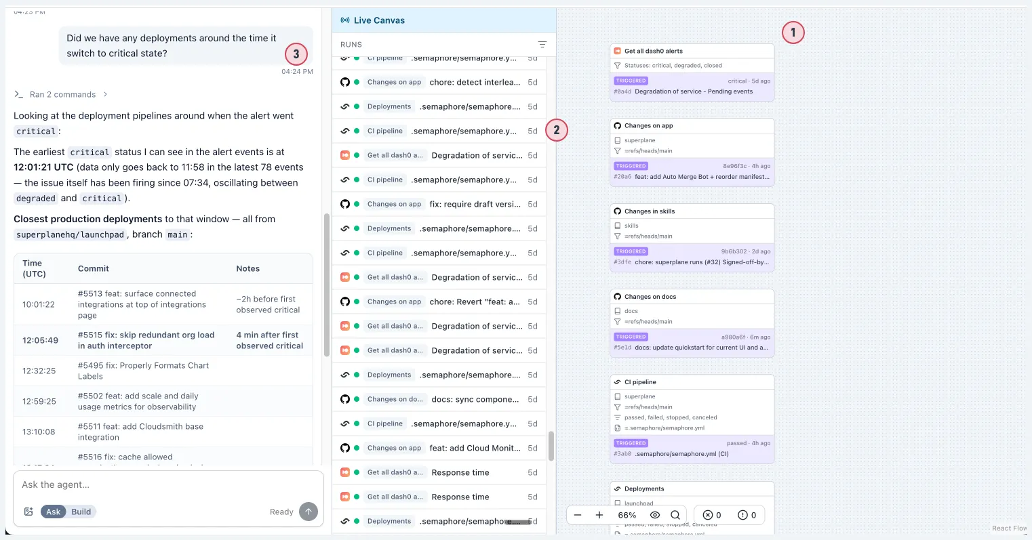1032x540 pixels.
Task: Click commit '#5515 fix: skip redundant org load'
Action: (146, 340)
